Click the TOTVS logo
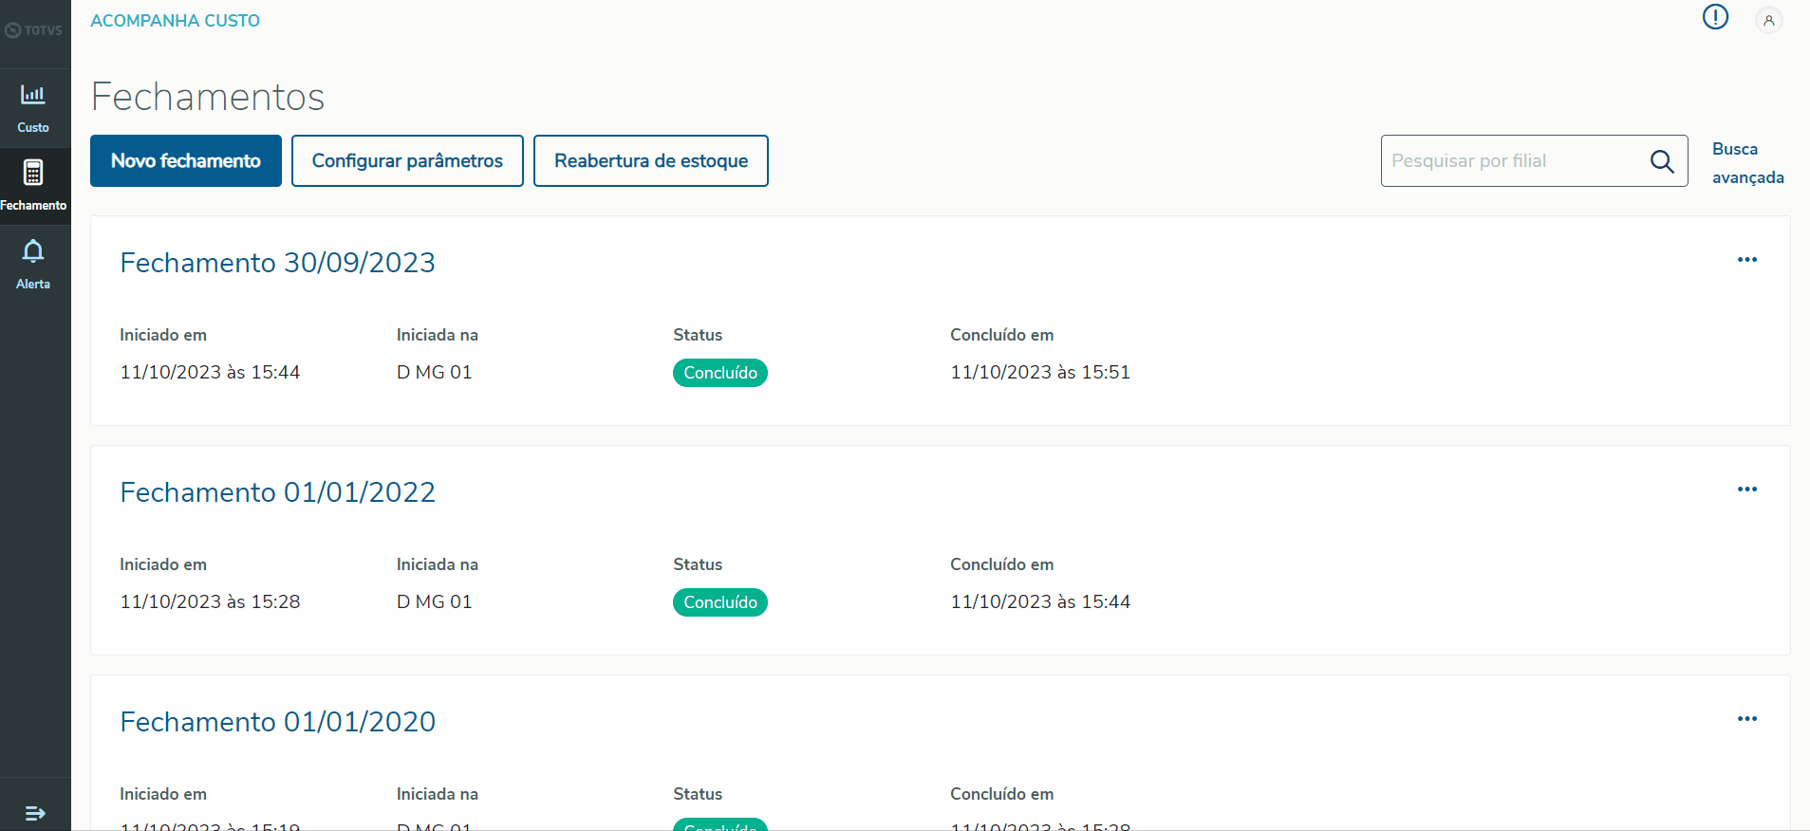The height and width of the screenshot is (831, 1810). (x=34, y=30)
